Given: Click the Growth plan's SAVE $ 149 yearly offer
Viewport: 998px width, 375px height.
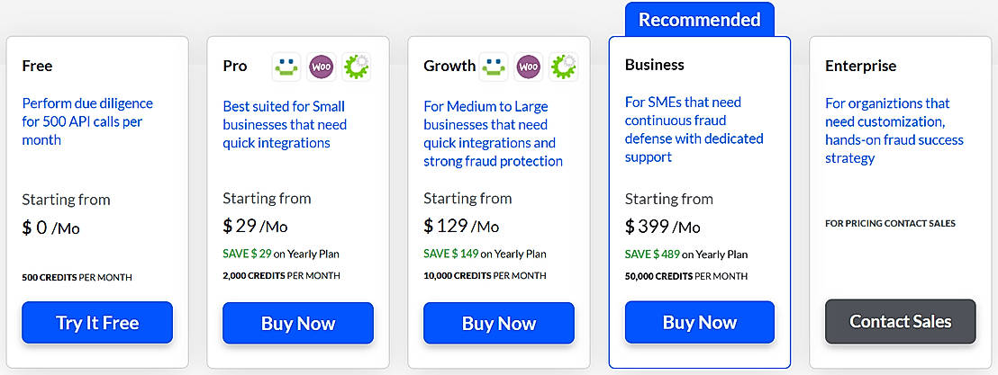Looking at the screenshot, I should 485,254.
